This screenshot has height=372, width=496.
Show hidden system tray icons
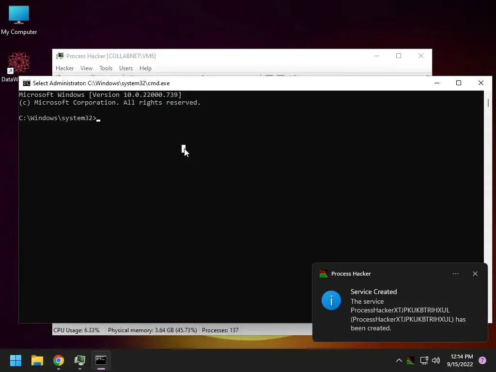[x=399, y=360]
